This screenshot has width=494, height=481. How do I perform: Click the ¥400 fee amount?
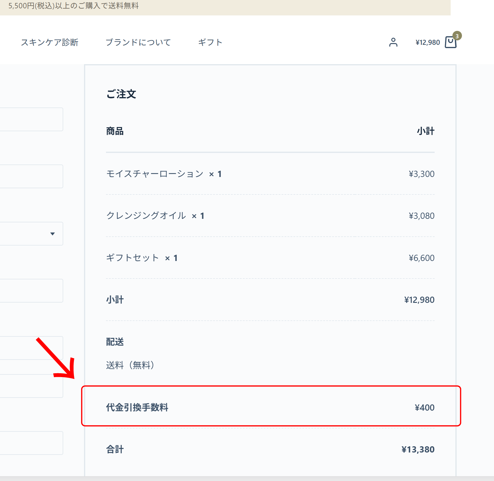click(x=425, y=408)
